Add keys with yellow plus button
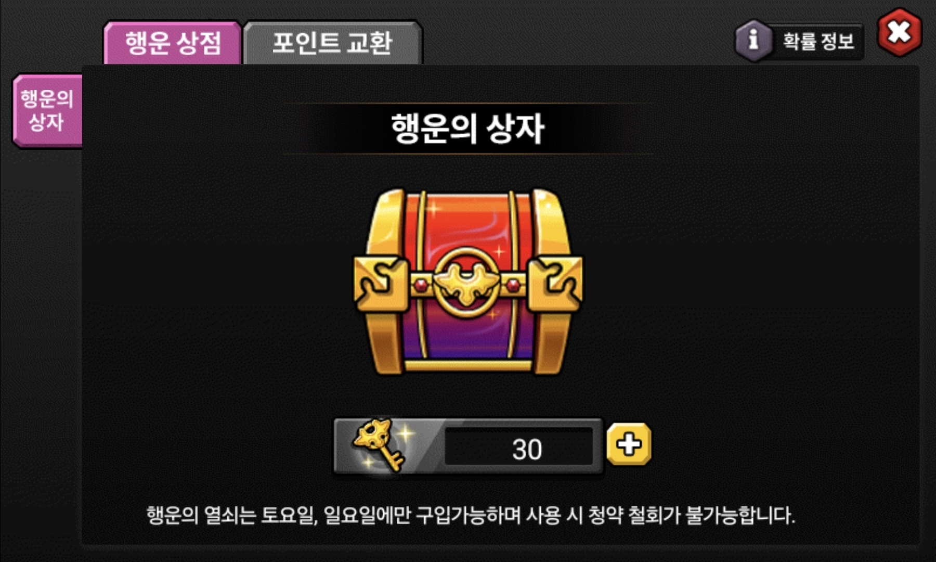This screenshot has height=562, width=936. [x=629, y=444]
